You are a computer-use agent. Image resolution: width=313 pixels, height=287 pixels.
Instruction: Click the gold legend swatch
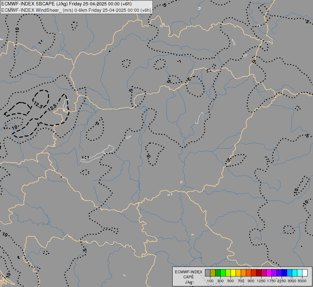pos(238,273)
